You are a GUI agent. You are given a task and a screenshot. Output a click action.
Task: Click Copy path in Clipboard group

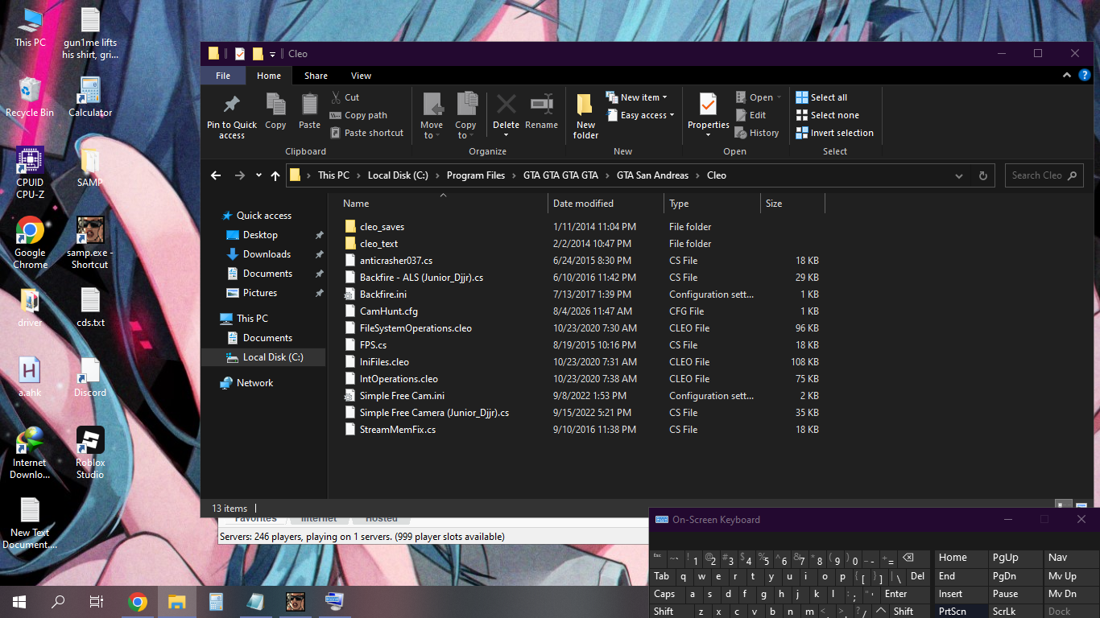pyautogui.click(x=358, y=115)
